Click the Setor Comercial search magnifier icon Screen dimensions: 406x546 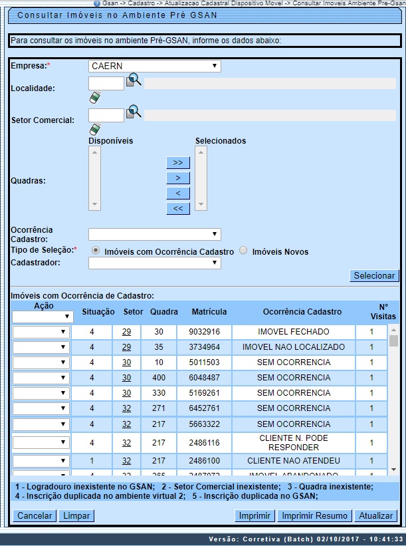pos(134,112)
